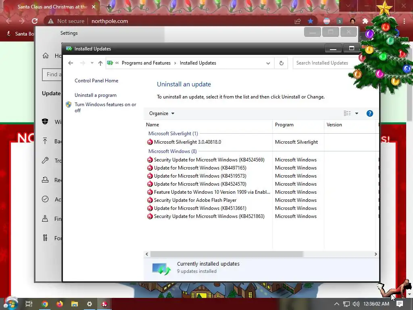
Task: Click the share icon in Chrome address bar
Action: pos(298,21)
